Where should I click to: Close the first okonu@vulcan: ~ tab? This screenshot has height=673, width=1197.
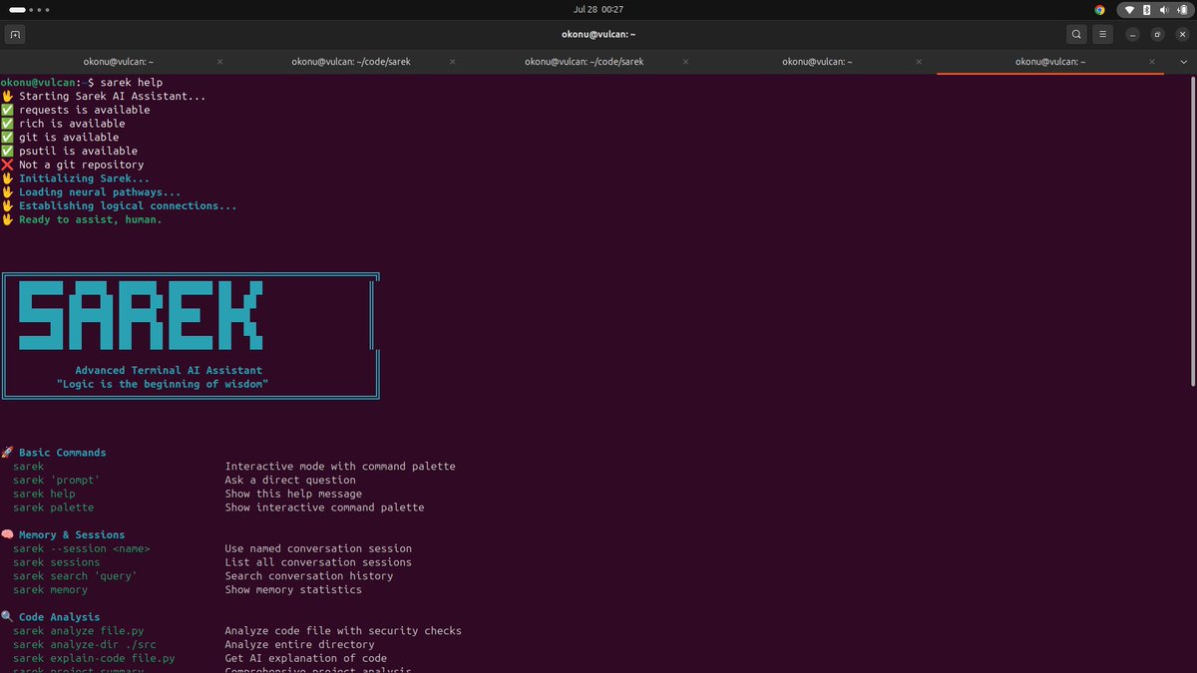click(x=219, y=62)
